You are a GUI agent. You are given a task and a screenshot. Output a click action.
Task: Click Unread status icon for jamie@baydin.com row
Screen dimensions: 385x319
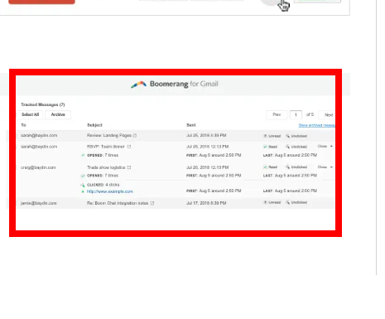[x=265, y=202]
